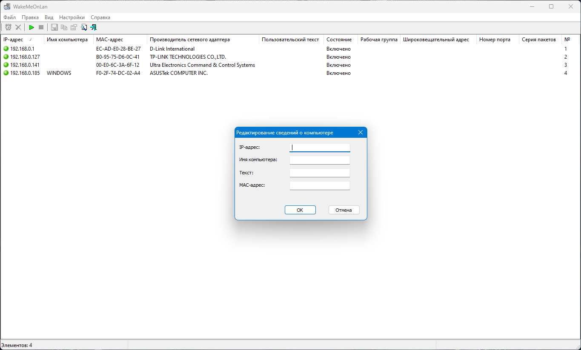Sort by the № column header
Screen dimensions: 581x350
pos(570,40)
